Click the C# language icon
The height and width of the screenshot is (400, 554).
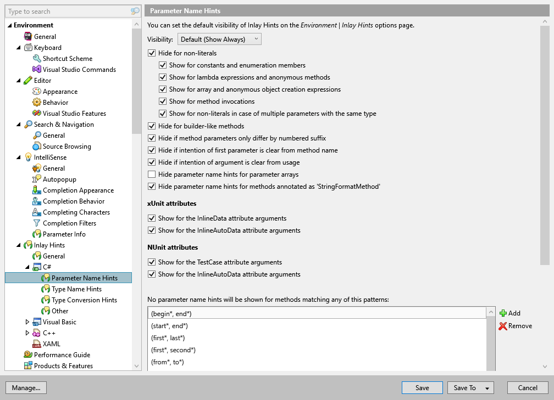pyautogui.click(x=37, y=267)
